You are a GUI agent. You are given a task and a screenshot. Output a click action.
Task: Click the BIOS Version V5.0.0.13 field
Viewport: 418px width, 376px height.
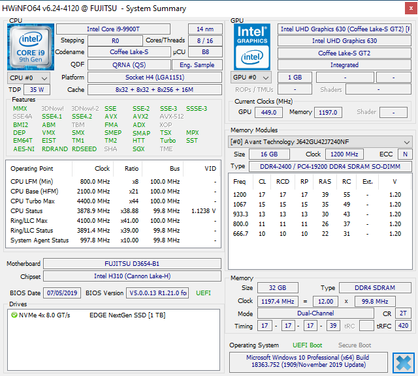tap(157, 293)
